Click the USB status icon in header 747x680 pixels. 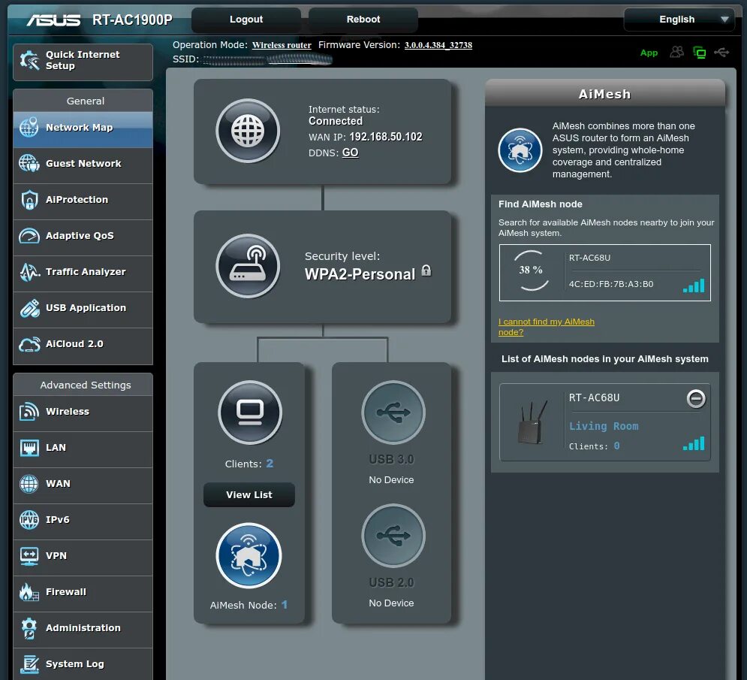click(721, 52)
